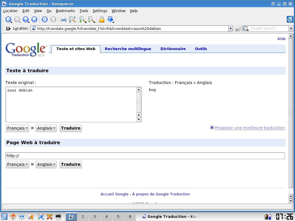Click the greyed Forward arrow icon

17,19
